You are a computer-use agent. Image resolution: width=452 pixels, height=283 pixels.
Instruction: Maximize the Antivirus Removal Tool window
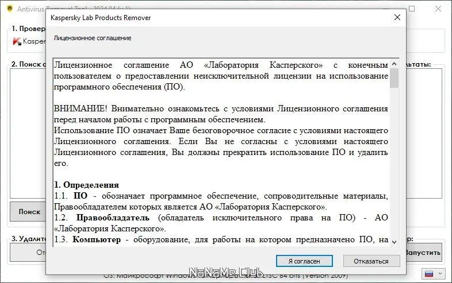[412, 9]
